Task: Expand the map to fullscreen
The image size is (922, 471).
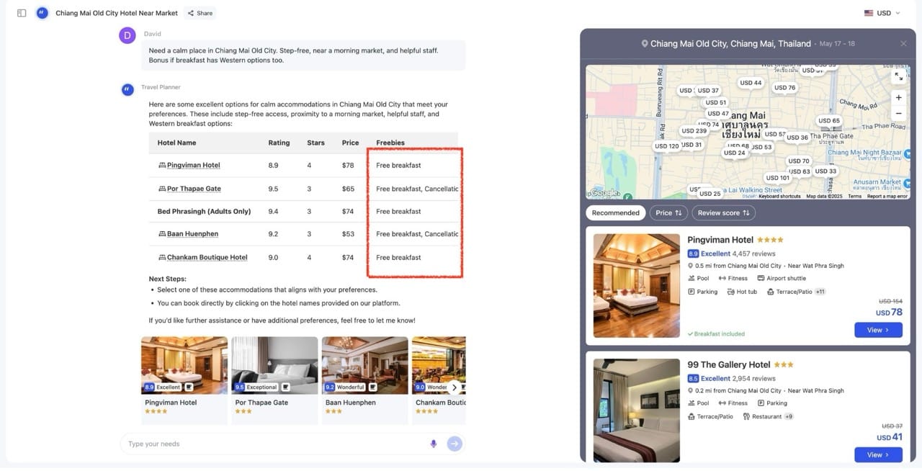Action: (x=898, y=76)
